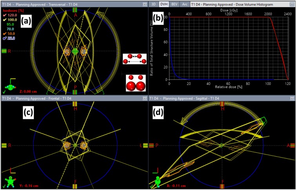296x190 pixels.
Task: Maximize the Transversal view pane
Action: click(x=144, y=4)
